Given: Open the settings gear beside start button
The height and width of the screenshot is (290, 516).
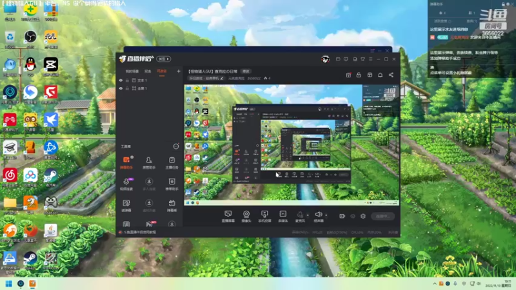Looking at the screenshot, I should point(363,216).
